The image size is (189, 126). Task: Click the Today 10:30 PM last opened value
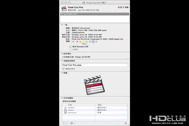tap(83, 57)
